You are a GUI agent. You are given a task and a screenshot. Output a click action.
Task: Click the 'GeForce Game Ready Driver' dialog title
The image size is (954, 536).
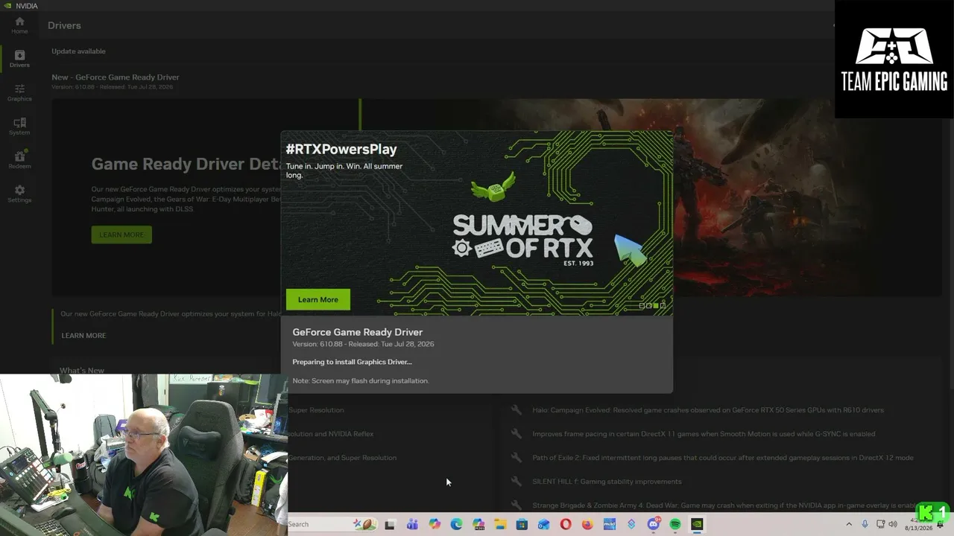pyautogui.click(x=358, y=332)
